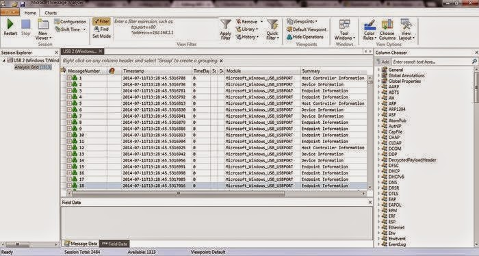Open View Layout menu

click(406, 30)
